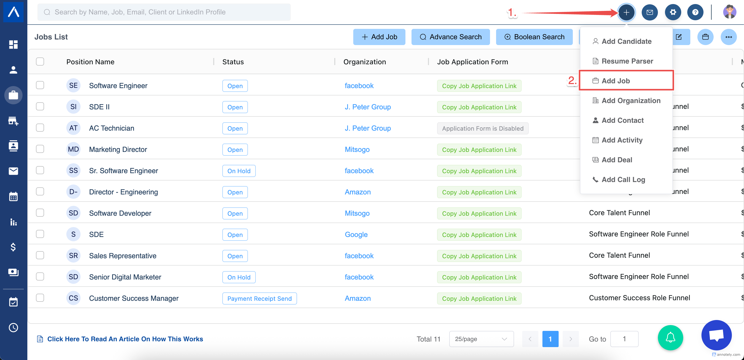Open the Sr. Software Engineer On Hold status
The image size is (744, 360).
pyautogui.click(x=239, y=171)
